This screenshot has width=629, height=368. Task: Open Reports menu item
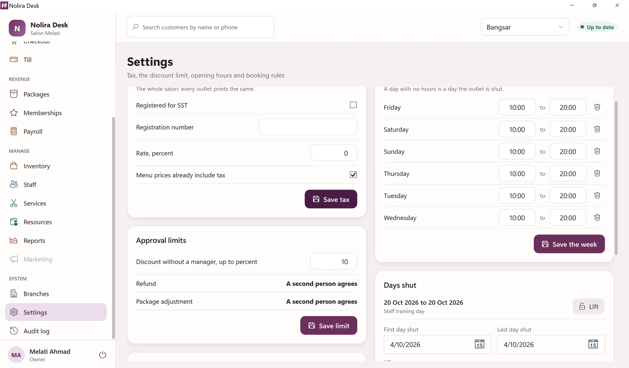click(55, 241)
